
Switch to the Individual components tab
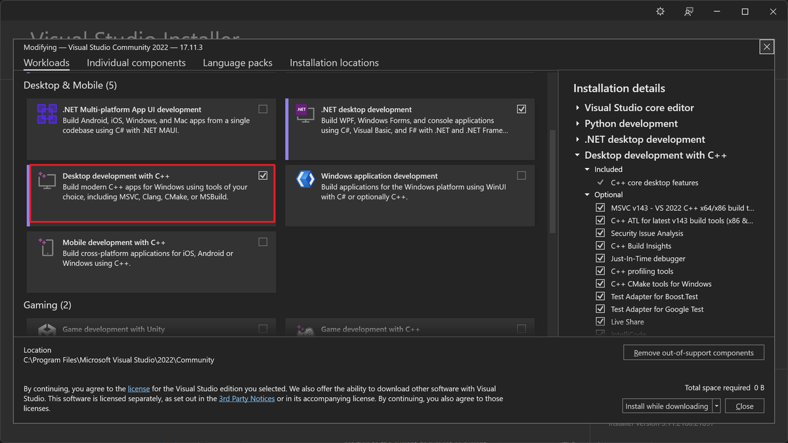coord(136,62)
